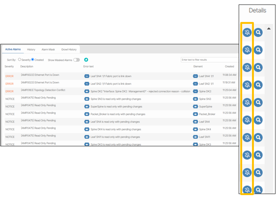Image resolution: width=280 pixels, height=197 pixels.
Task: Click the first mute alarm bell icon
Action: pos(247,33)
